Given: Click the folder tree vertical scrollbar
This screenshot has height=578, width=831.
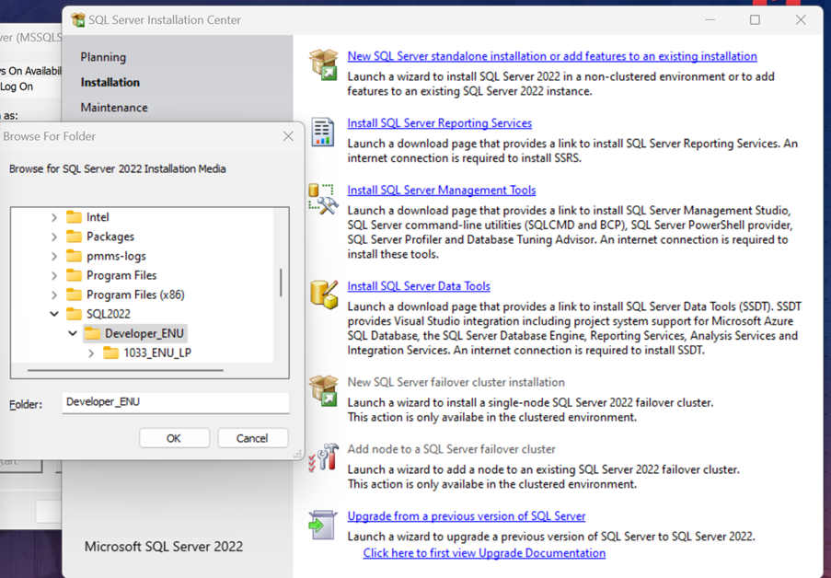Looking at the screenshot, I should [281, 282].
